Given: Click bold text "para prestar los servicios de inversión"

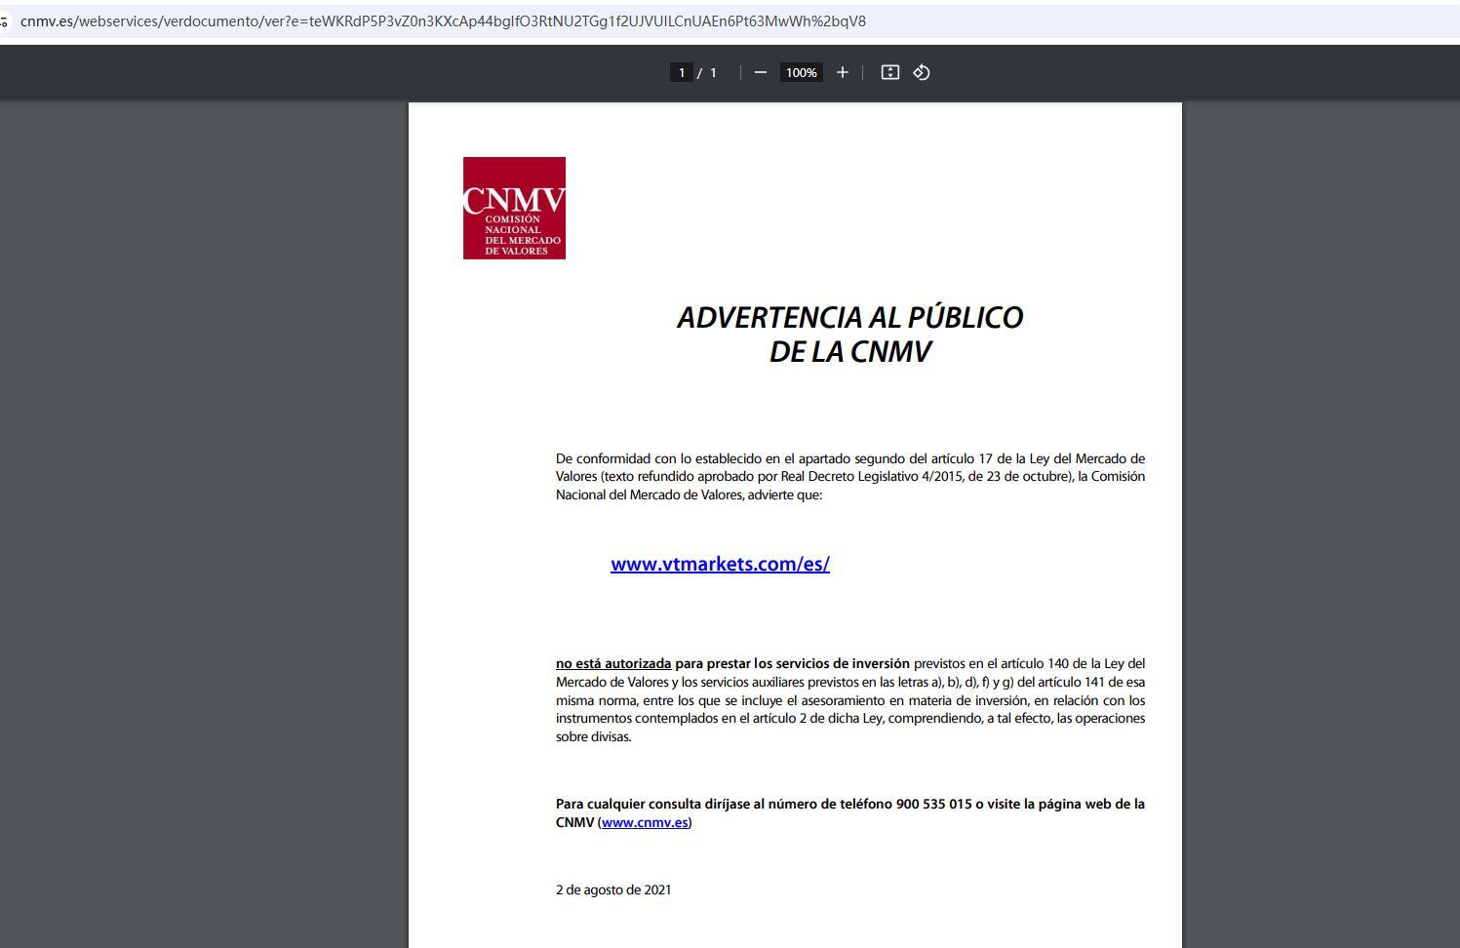Looking at the screenshot, I should pos(792,663).
